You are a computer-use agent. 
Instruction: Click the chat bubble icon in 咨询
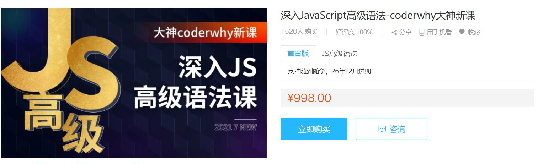coord(382,129)
